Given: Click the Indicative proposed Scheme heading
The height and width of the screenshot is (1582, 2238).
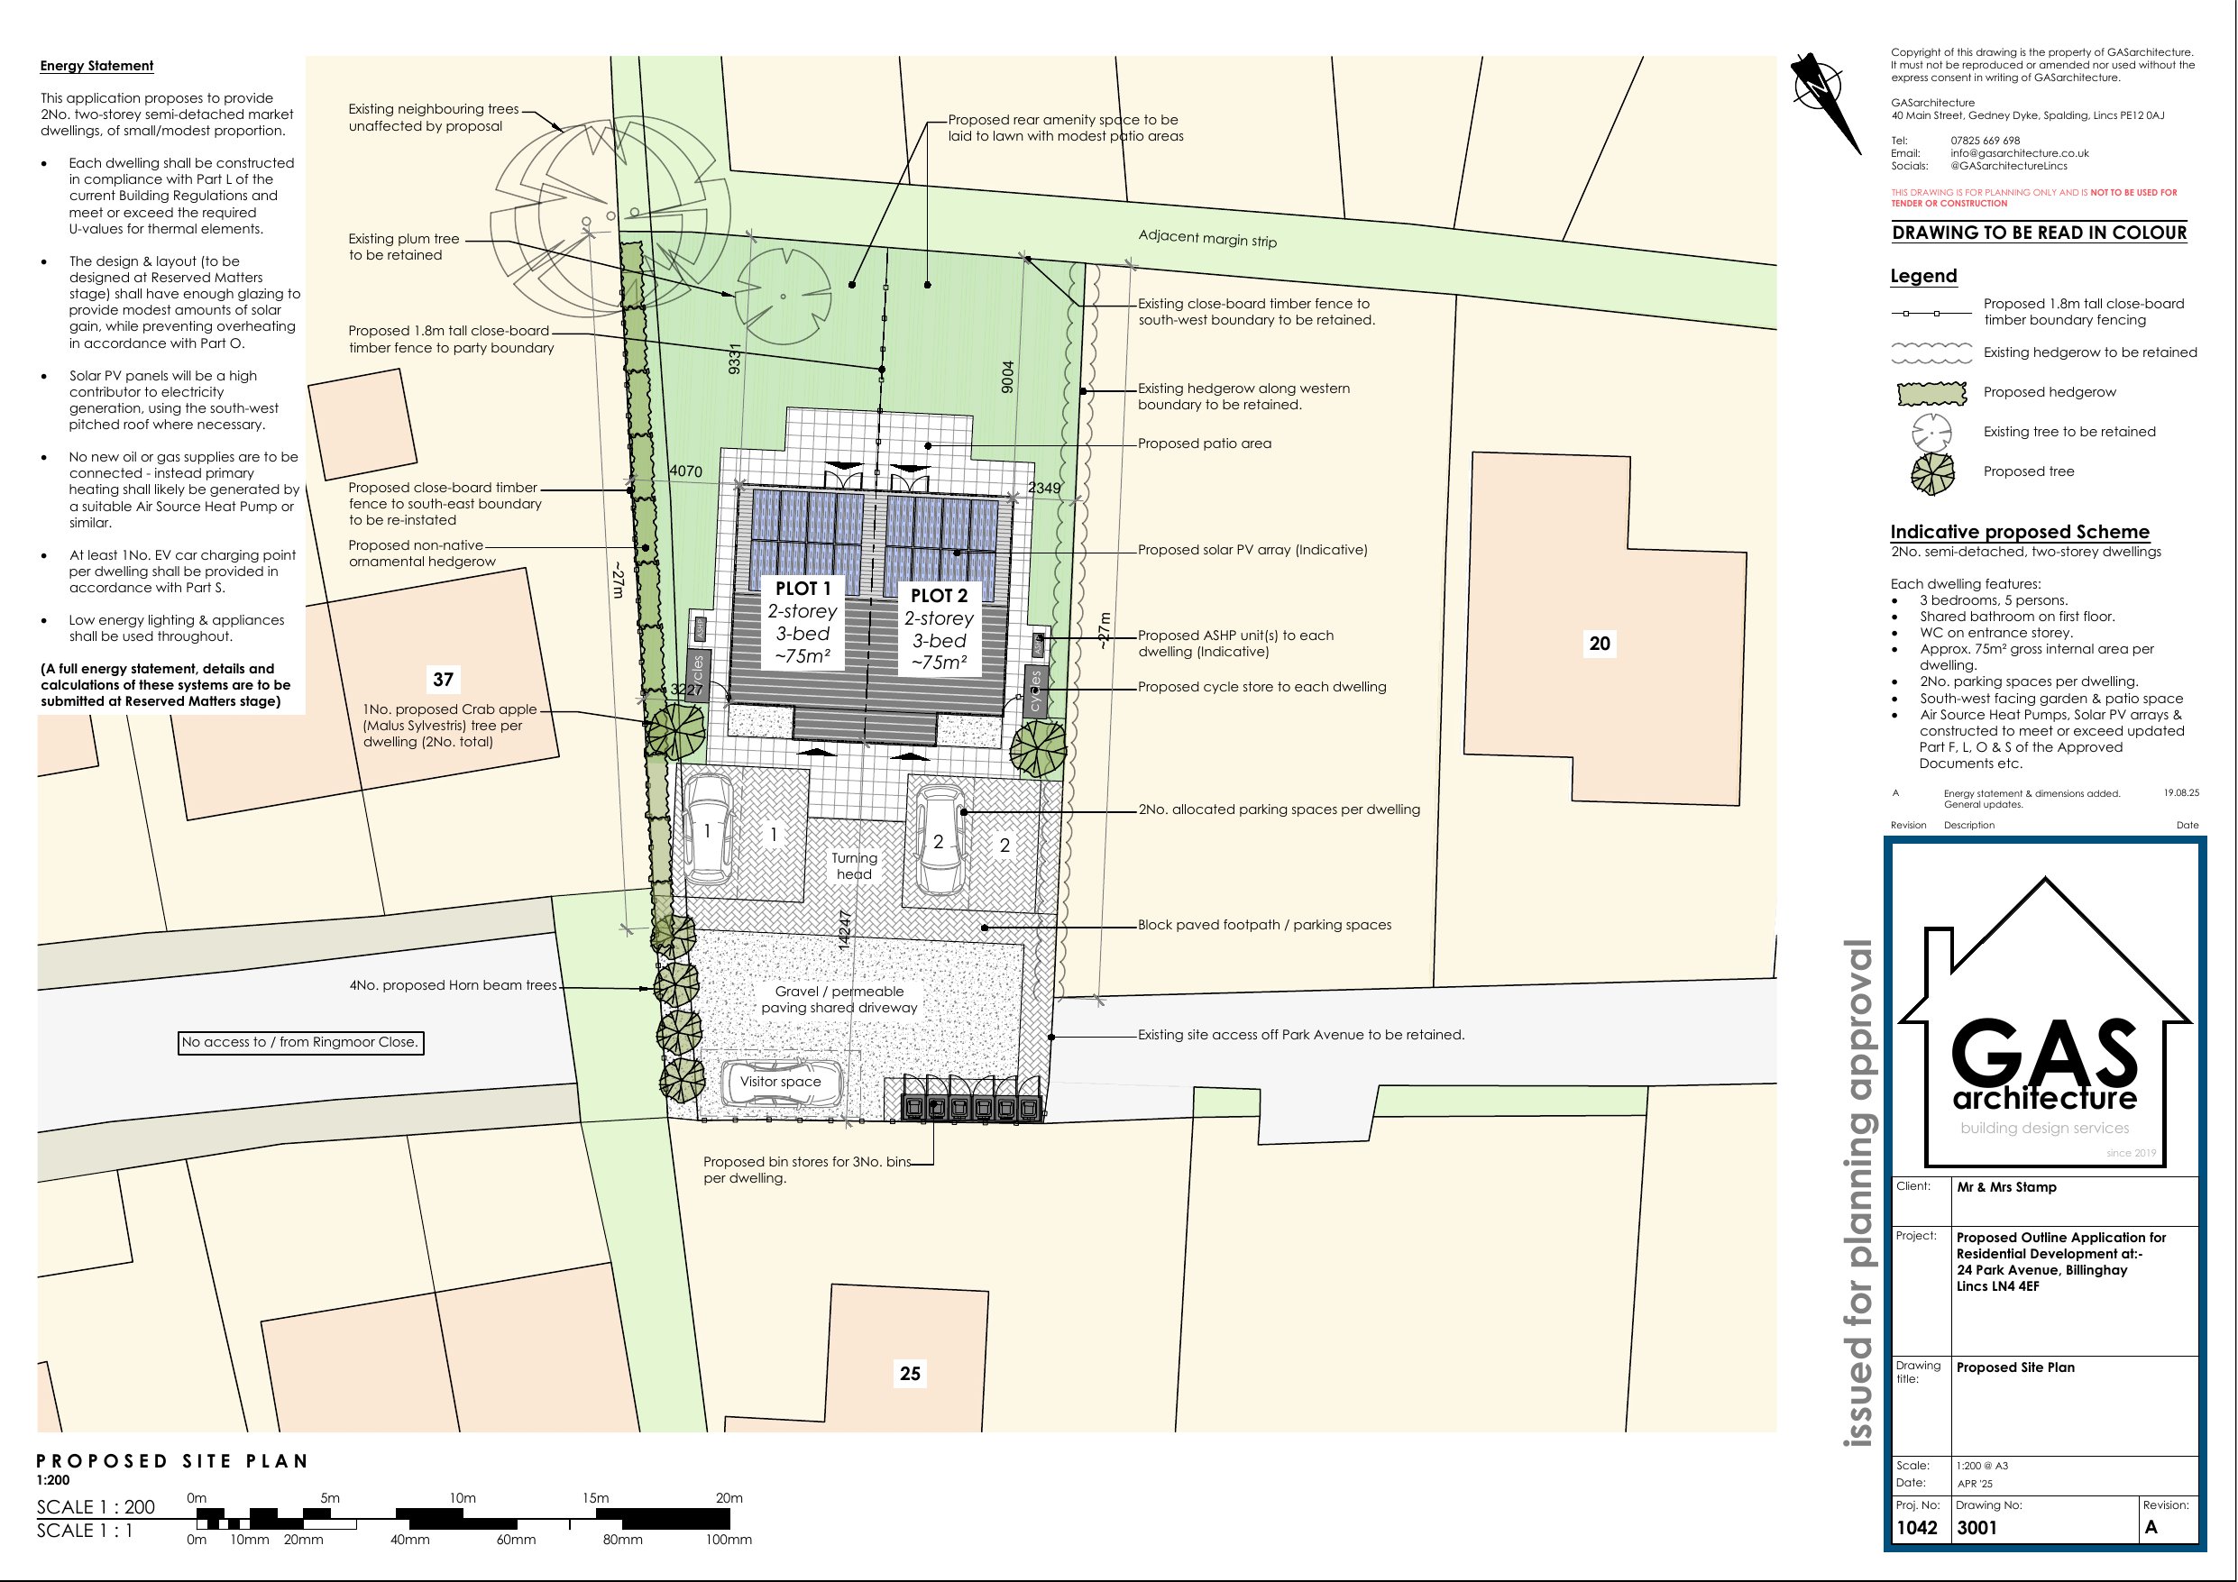Looking at the screenshot, I should (2019, 532).
